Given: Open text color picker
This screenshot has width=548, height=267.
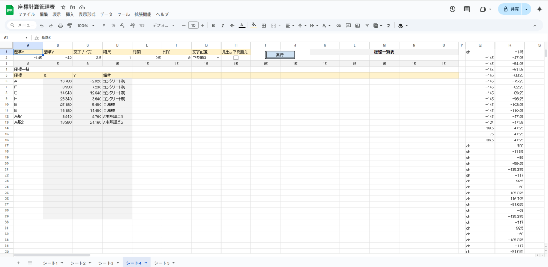Looking at the screenshot, I should tap(241, 26).
